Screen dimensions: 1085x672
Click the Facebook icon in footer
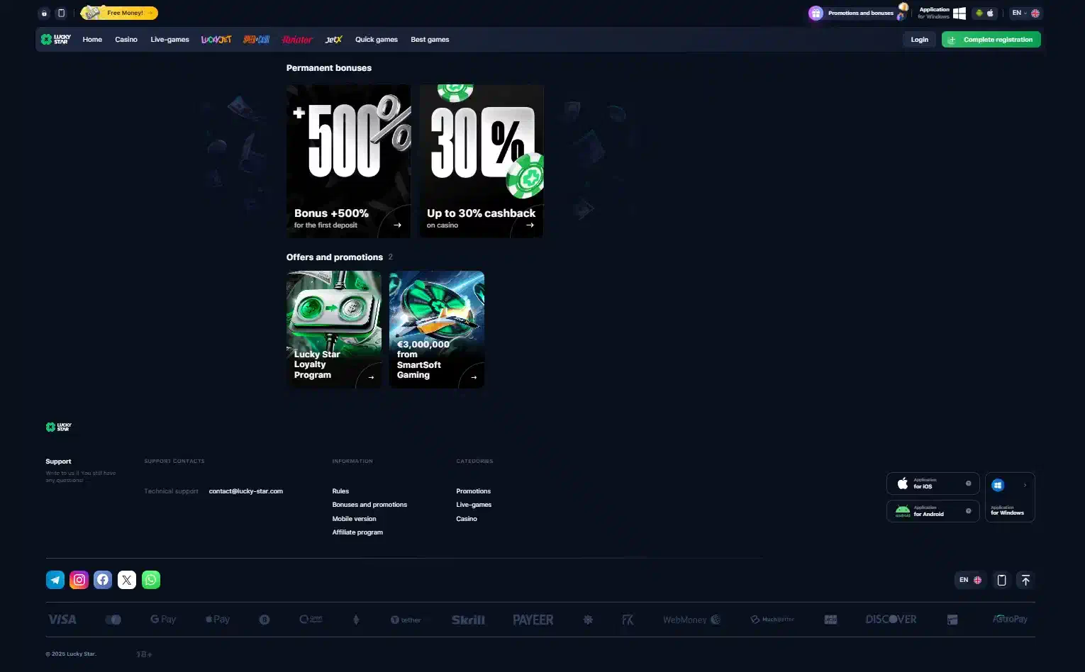103,580
